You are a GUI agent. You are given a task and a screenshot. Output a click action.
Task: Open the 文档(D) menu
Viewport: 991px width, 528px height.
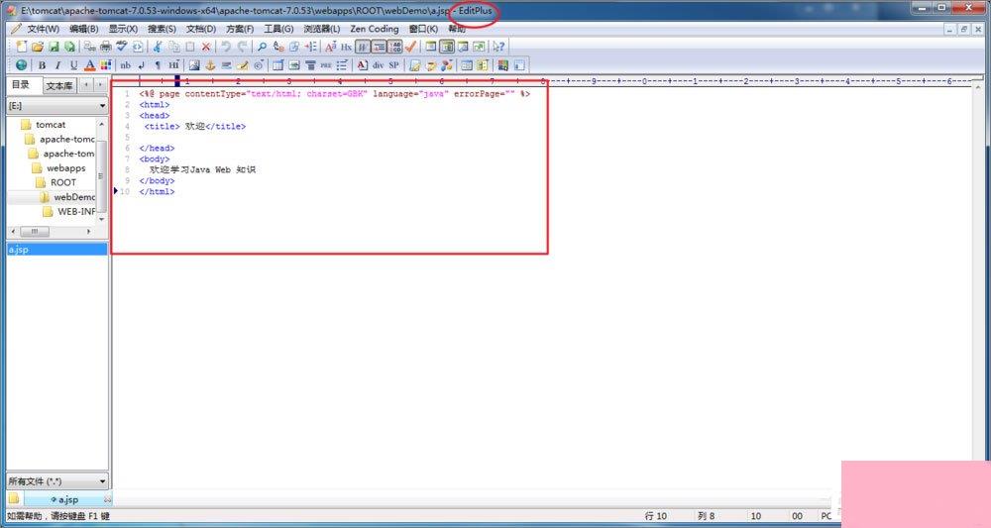tap(201, 29)
